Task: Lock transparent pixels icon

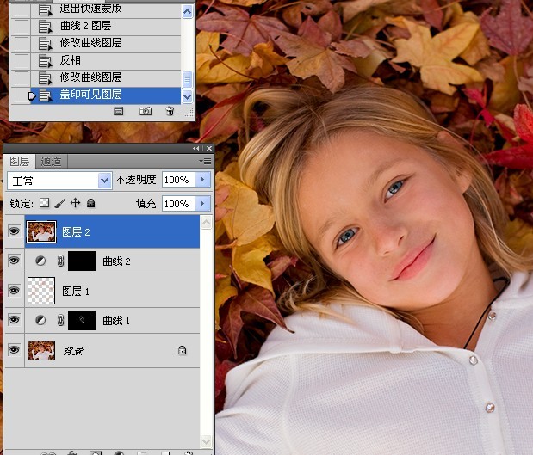Action: pyautogui.click(x=45, y=203)
